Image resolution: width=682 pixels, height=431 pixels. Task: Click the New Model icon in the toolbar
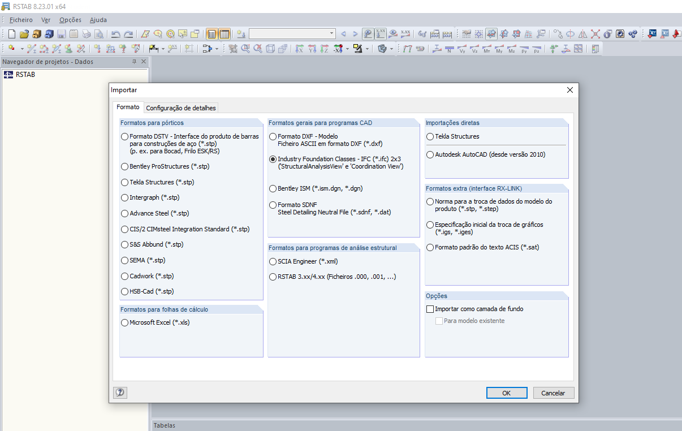tap(11, 34)
